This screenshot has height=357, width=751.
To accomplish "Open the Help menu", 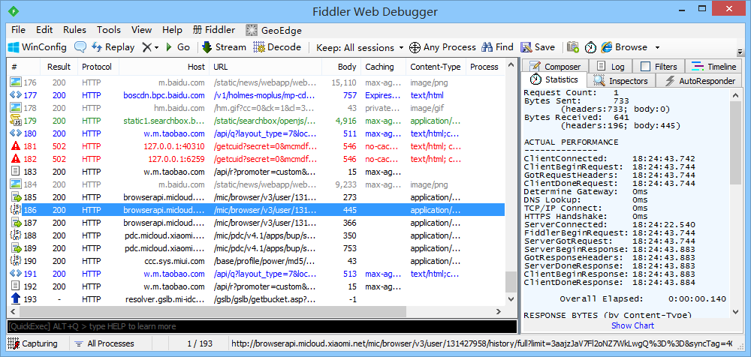I will (172, 30).
